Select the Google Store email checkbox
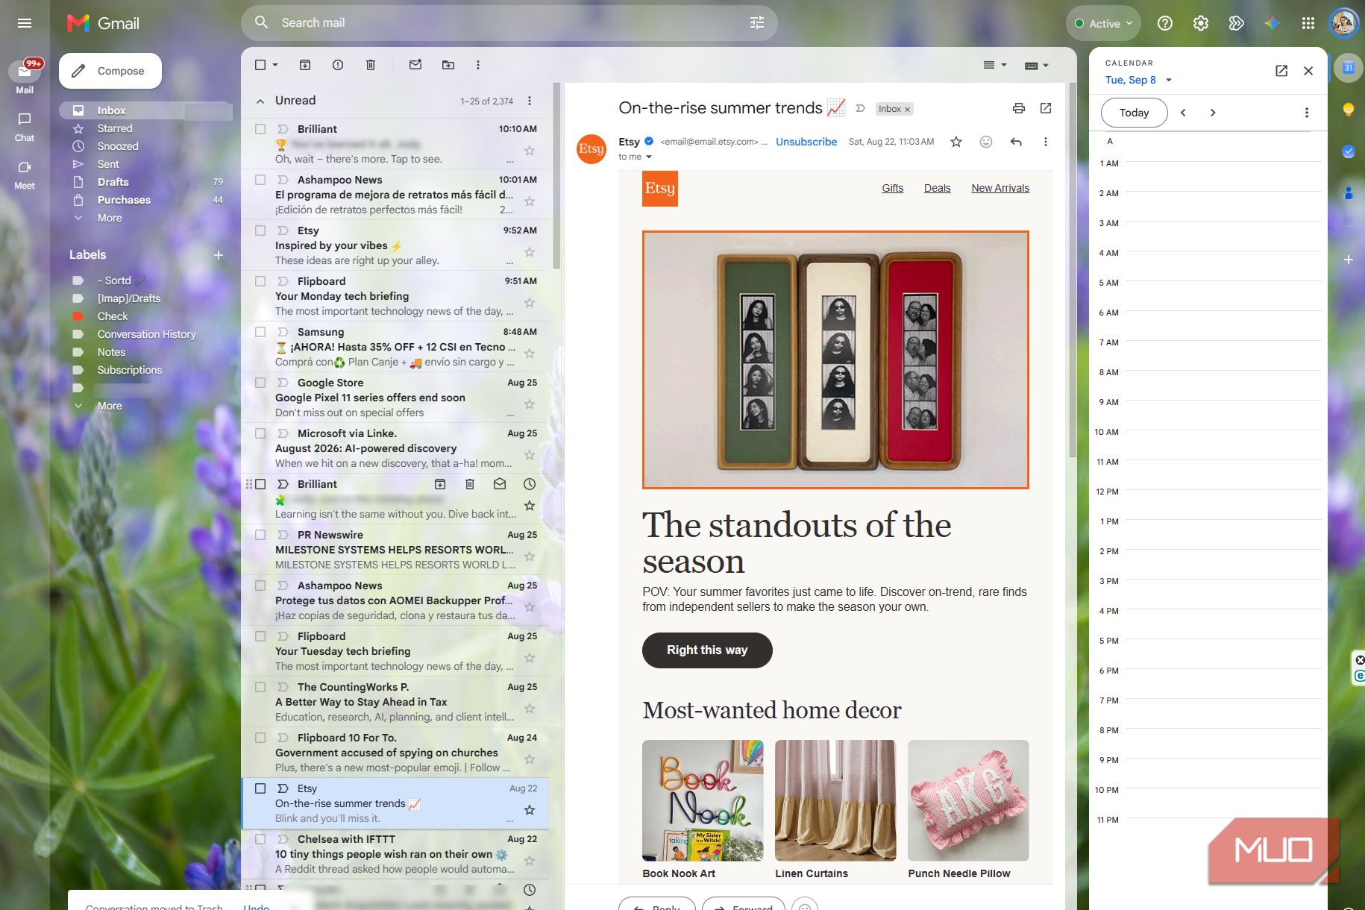Viewport: 1365px width, 910px height. (x=260, y=383)
